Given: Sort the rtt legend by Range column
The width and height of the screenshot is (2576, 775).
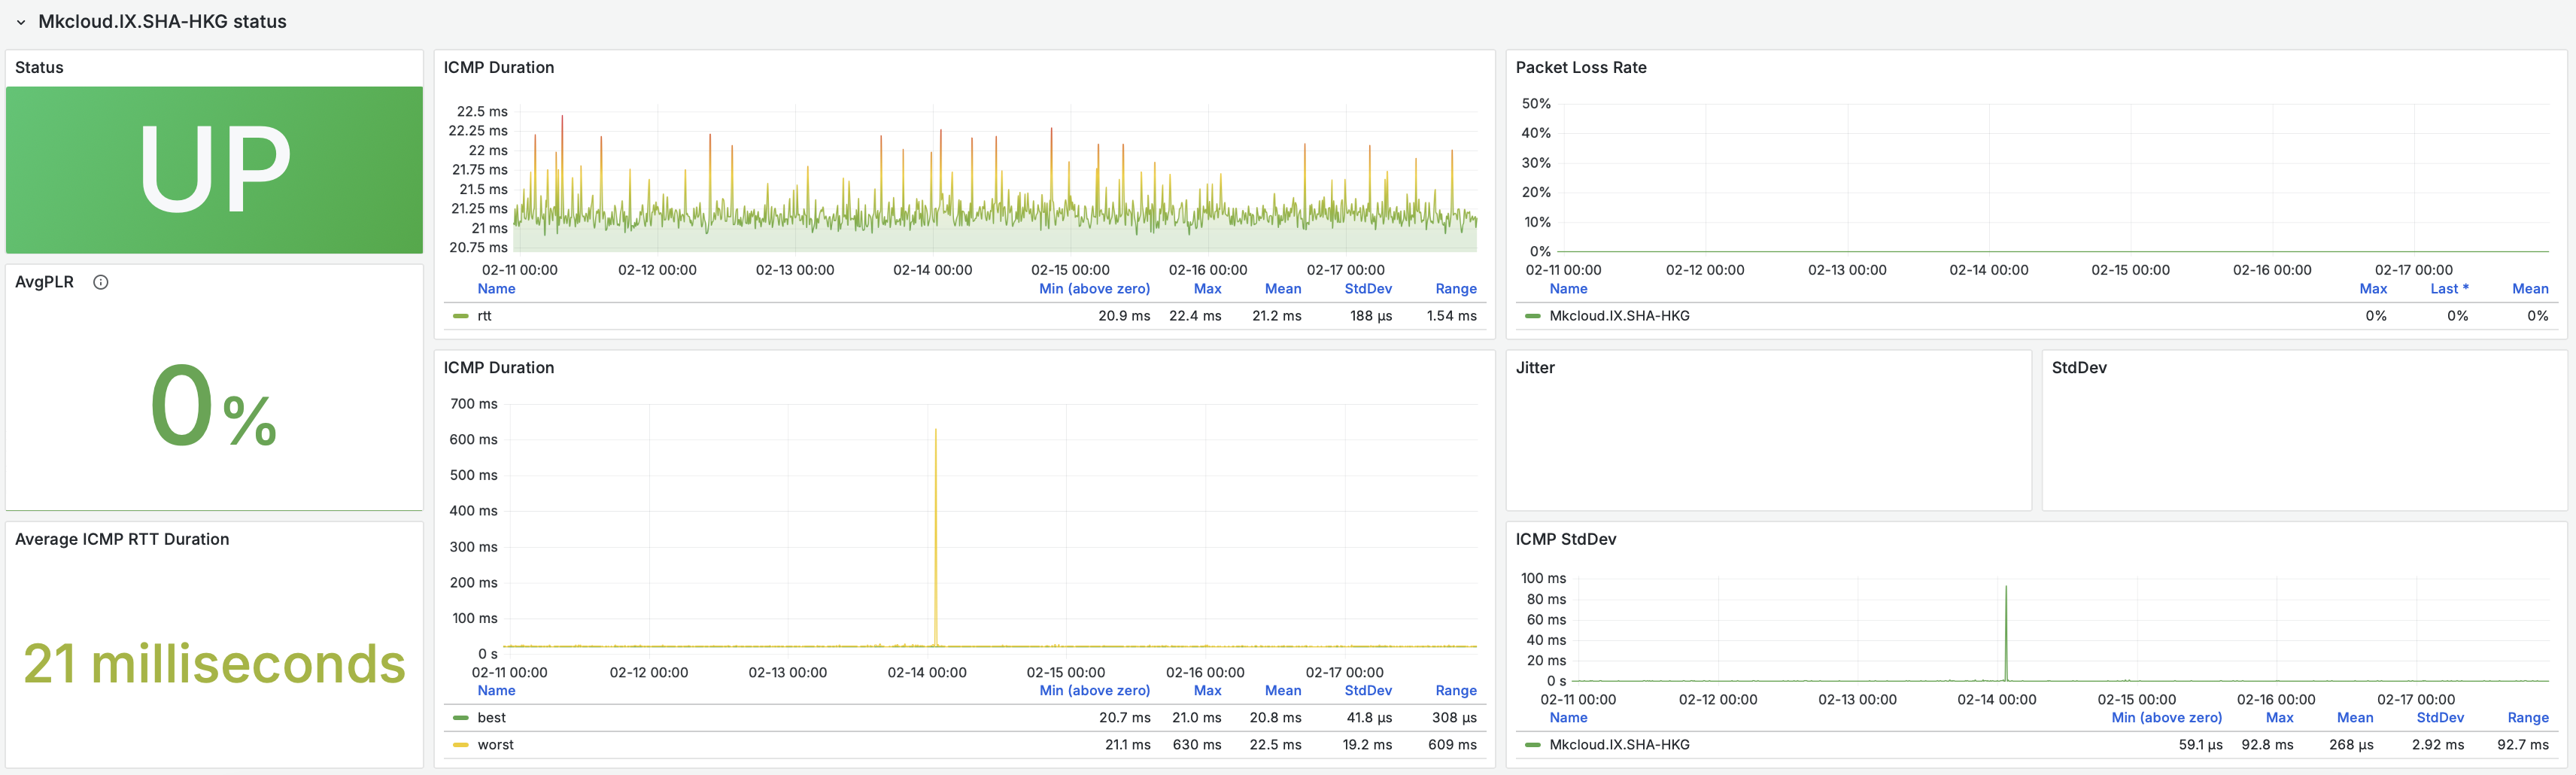Looking at the screenshot, I should (1455, 289).
